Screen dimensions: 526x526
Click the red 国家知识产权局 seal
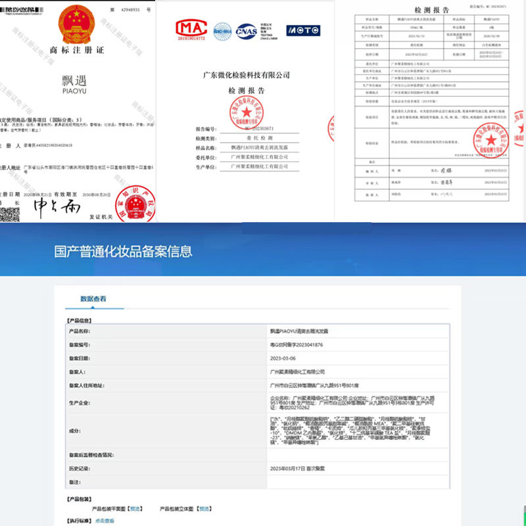(x=135, y=204)
